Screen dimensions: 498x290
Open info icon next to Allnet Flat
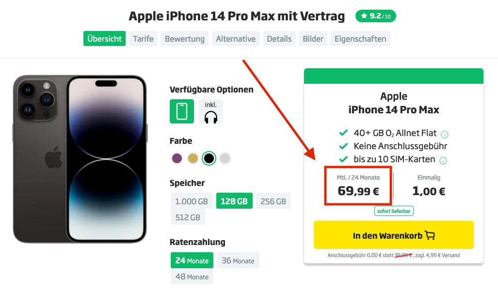click(445, 135)
